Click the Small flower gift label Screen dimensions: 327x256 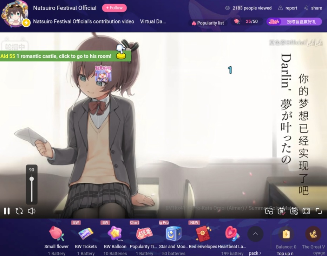57,247
